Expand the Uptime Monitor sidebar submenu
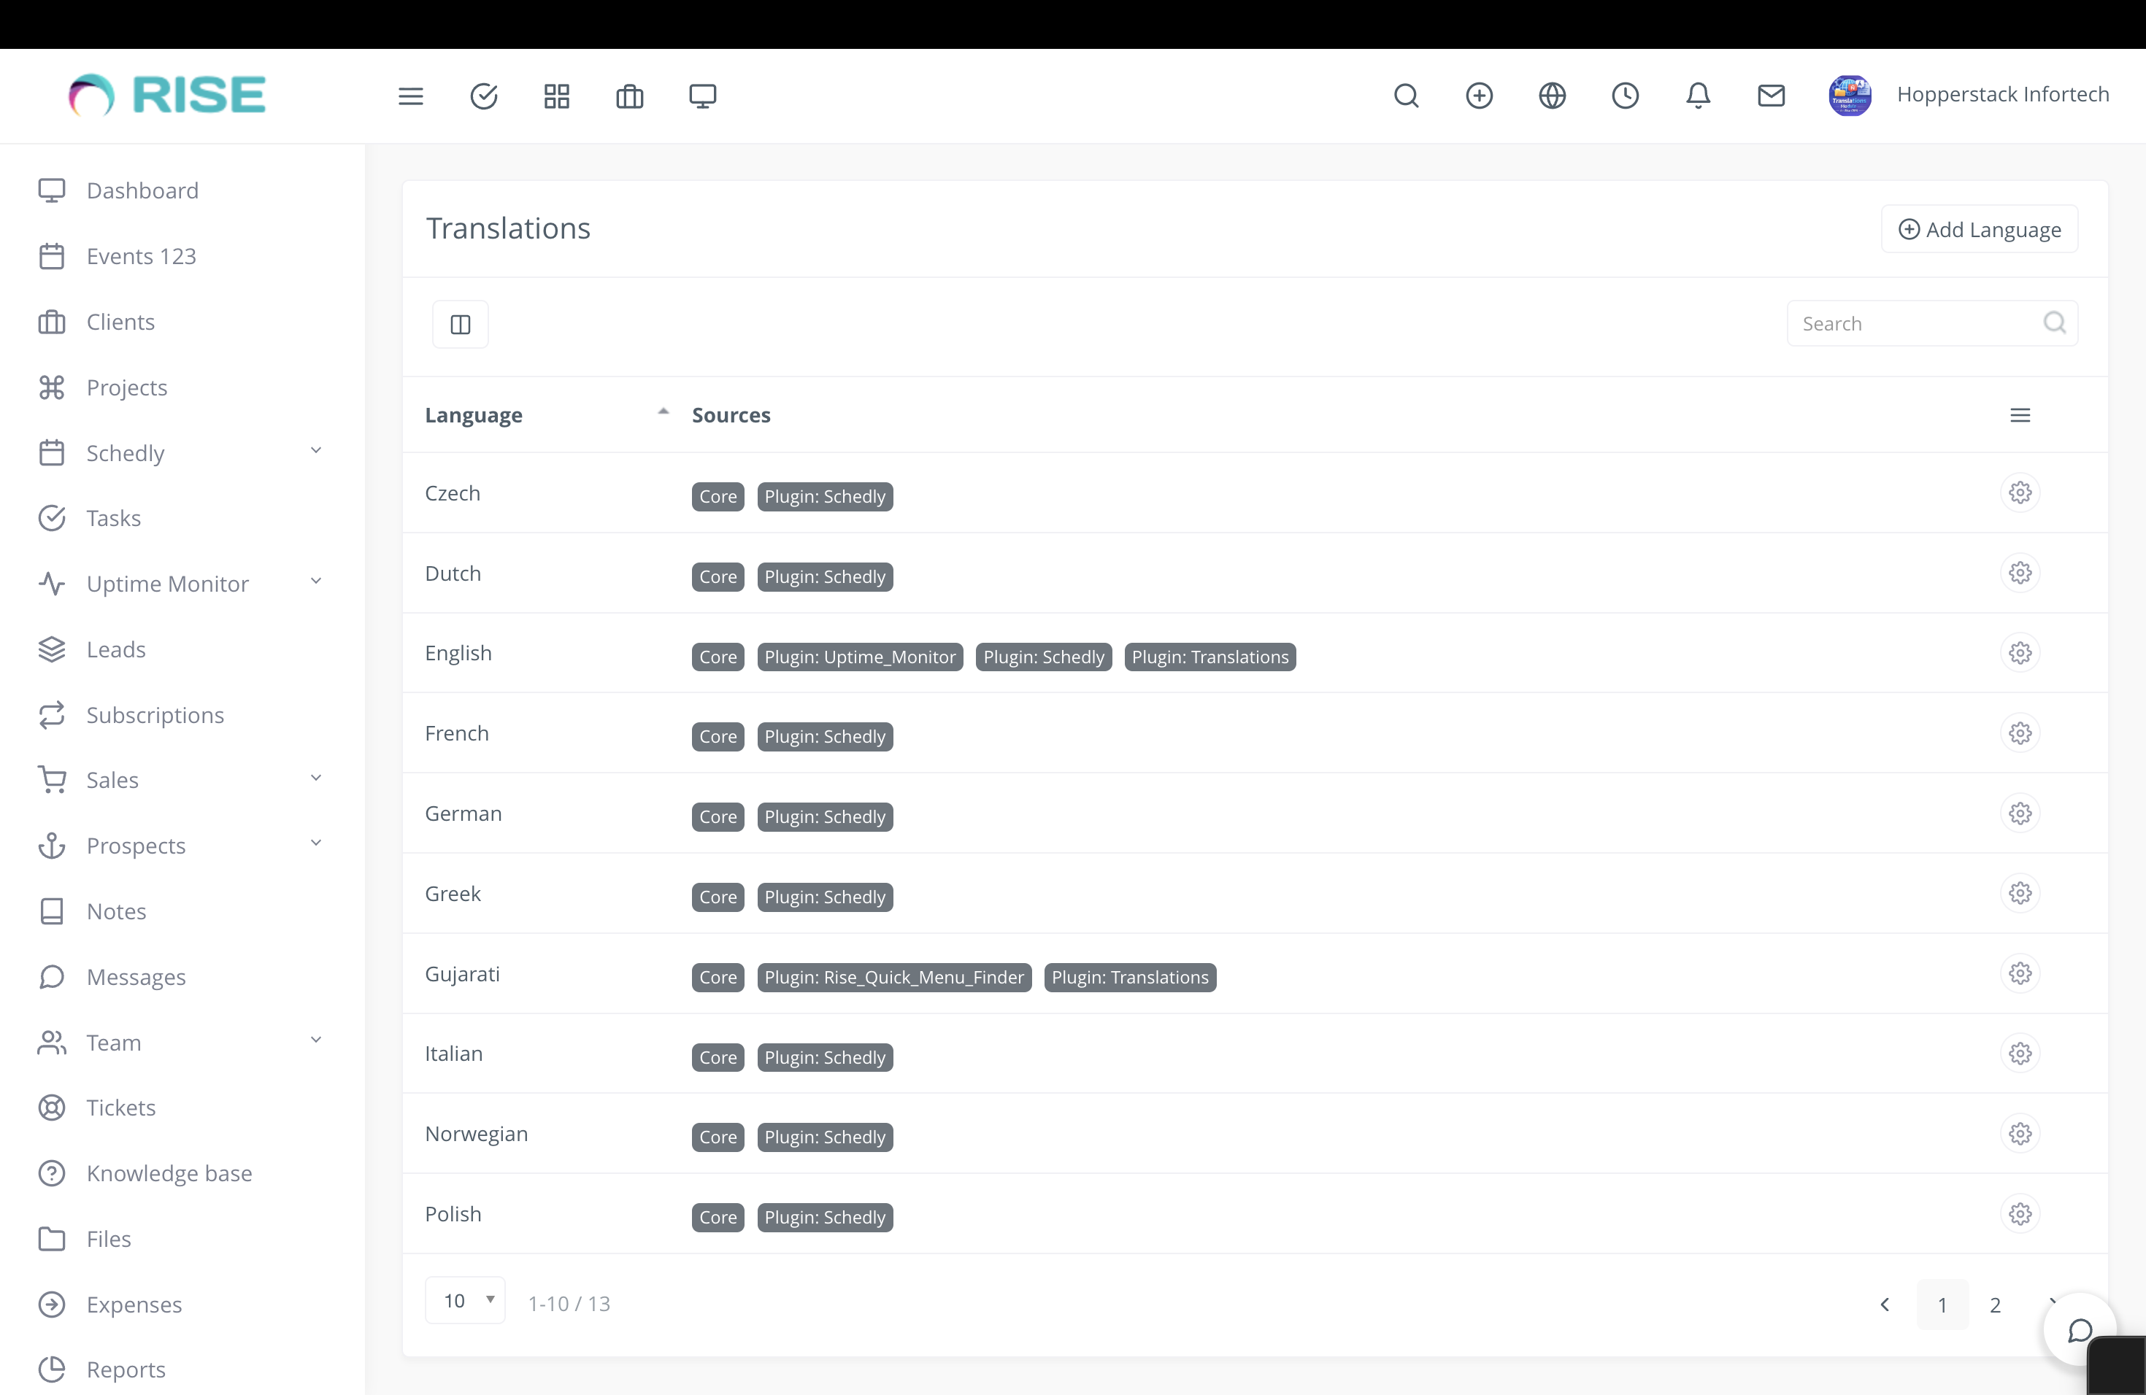 (x=315, y=581)
